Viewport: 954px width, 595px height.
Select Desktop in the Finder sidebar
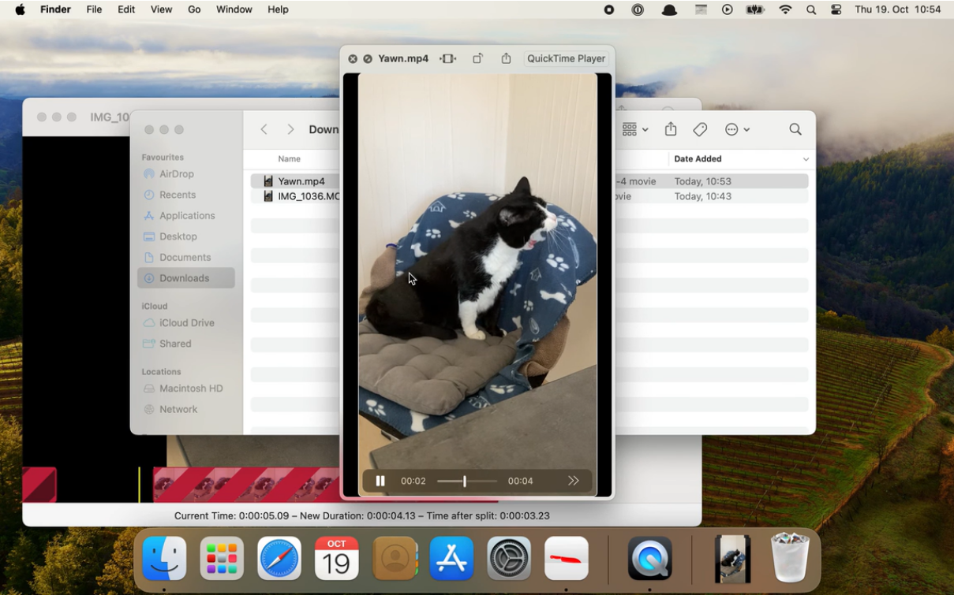[186, 236]
